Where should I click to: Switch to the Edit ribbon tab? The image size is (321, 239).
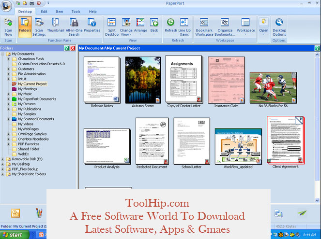[x=44, y=12]
